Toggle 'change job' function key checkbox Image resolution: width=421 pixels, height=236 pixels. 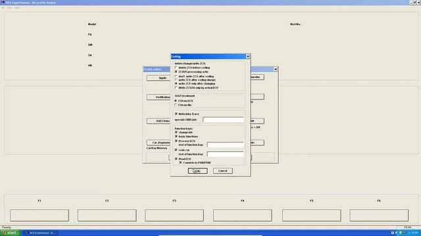(176, 132)
